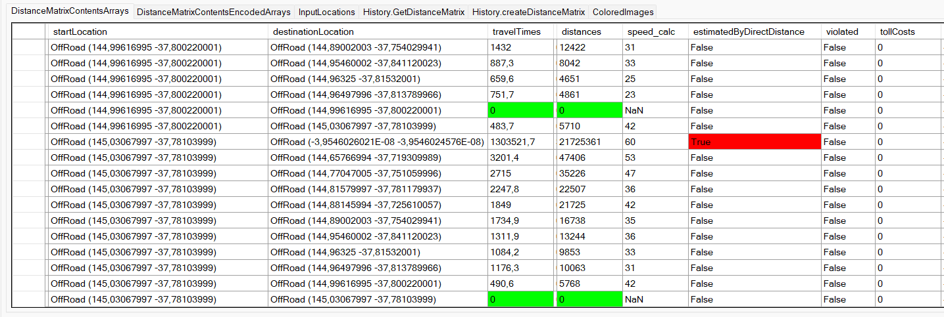The width and height of the screenshot is (944, 317).
Task: Click the estimatedByDirectDistance column header
Action: 754,32
